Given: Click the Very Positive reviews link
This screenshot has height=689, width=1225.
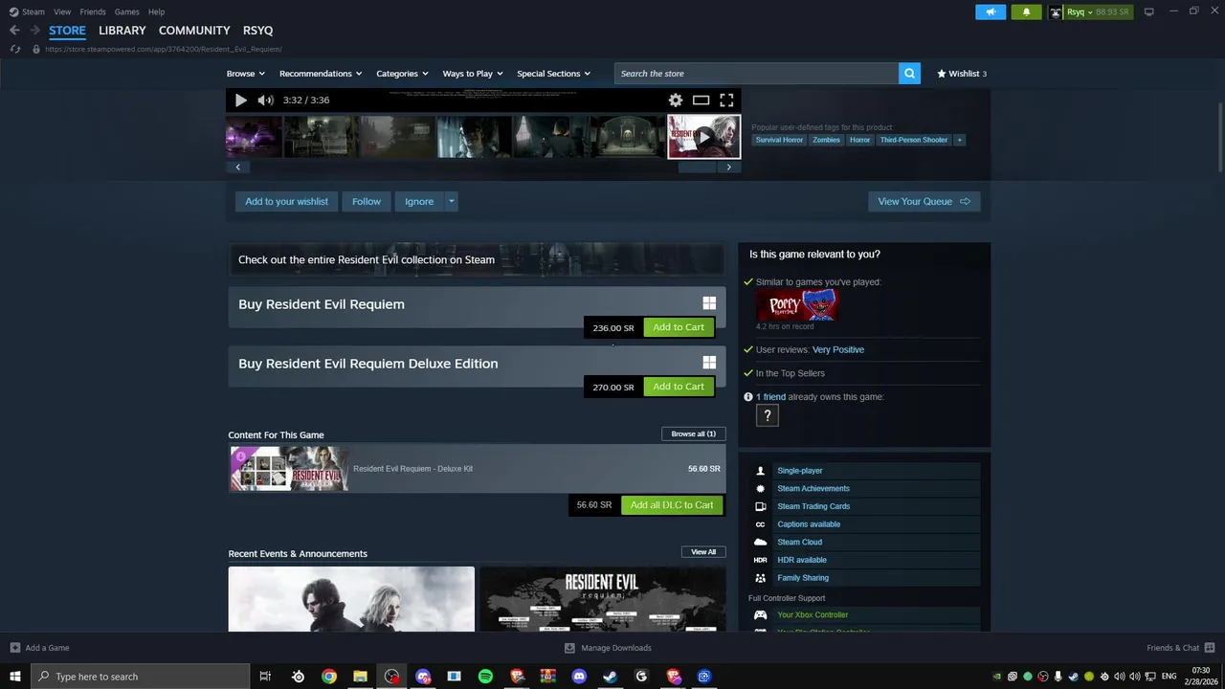Looking at the screenshot, I should 838,350.
